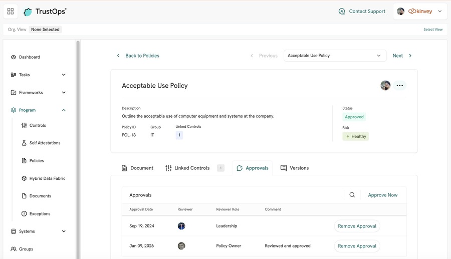Click the Back to Policies arrow icon

(118, 56)
